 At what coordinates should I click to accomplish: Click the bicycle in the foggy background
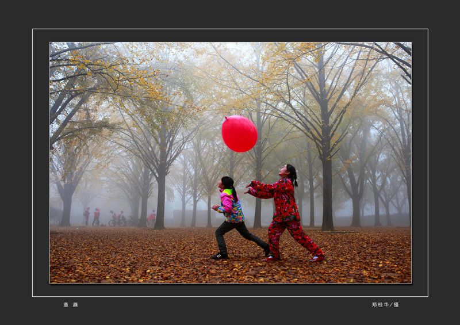[x=114, y=221]
